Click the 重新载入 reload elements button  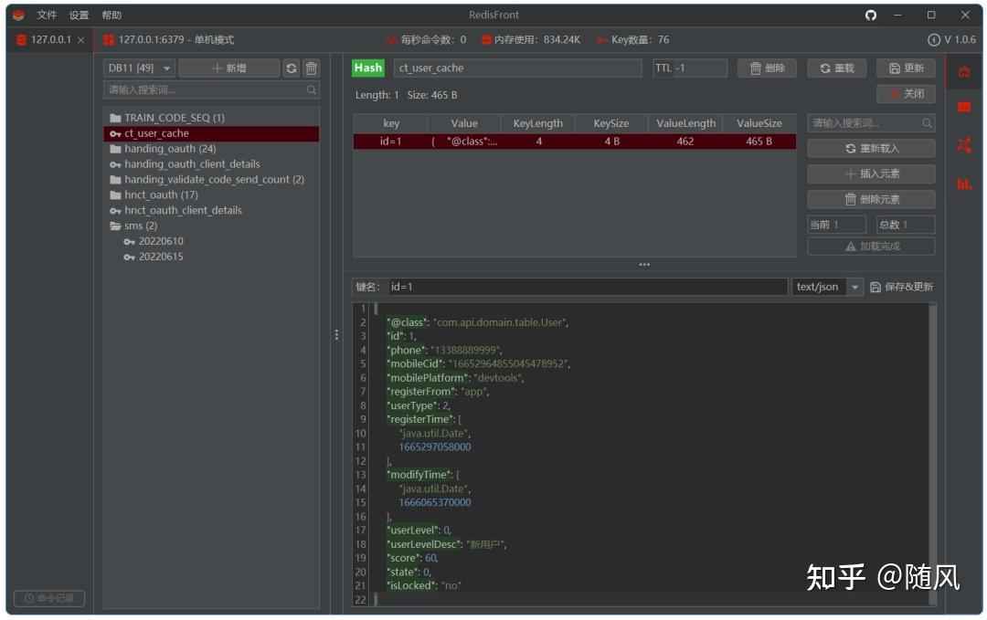pos(871,149)
